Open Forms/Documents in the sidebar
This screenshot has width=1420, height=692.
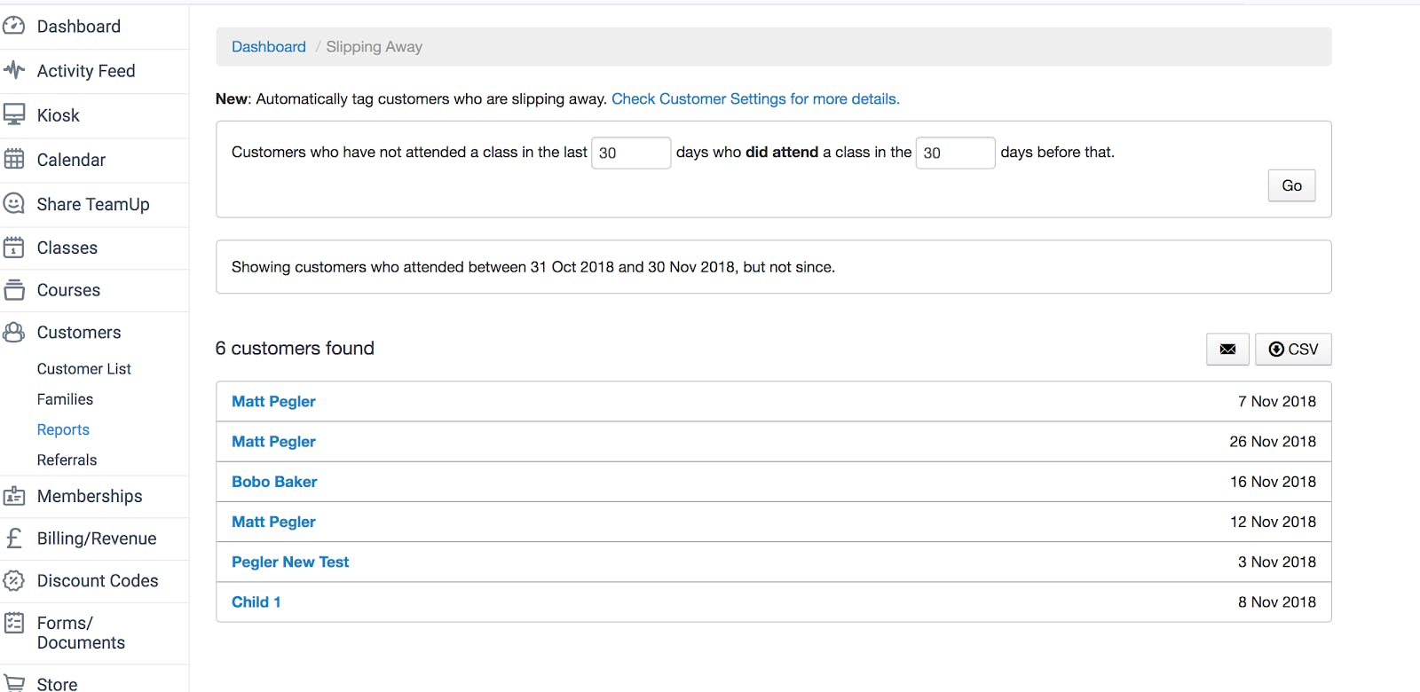pos(81,633)
